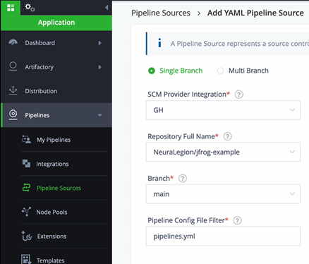Open Integrations in the Pipelines submenu
Screen dimensions: 309x264
coord(52,164)
